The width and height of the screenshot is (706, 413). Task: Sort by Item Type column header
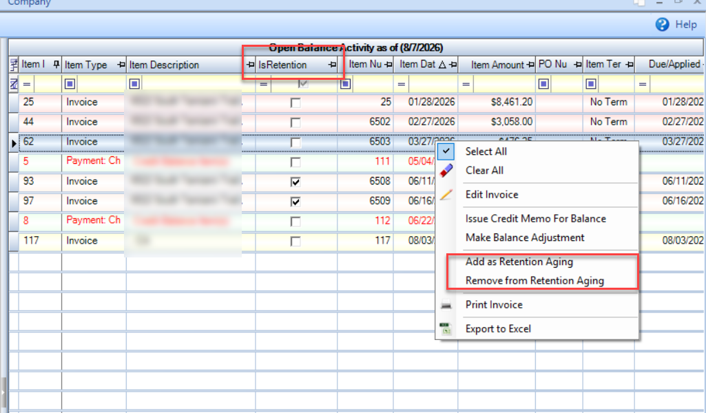click(85, 65)
